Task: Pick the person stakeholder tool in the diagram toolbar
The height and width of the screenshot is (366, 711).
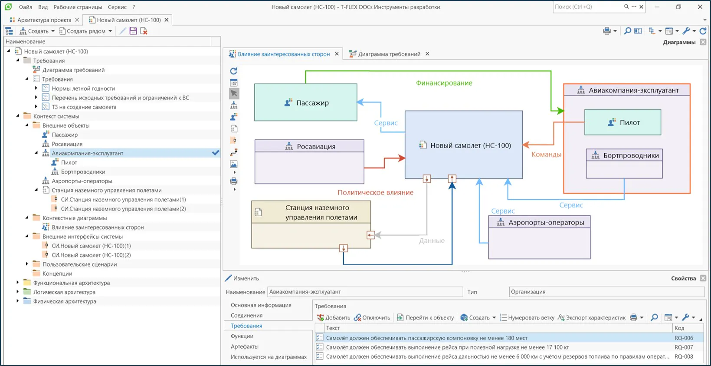Action: [x=234, y=117]
